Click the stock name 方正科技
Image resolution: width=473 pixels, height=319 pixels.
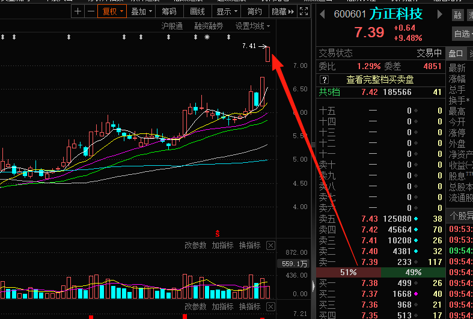pos(396,14)
